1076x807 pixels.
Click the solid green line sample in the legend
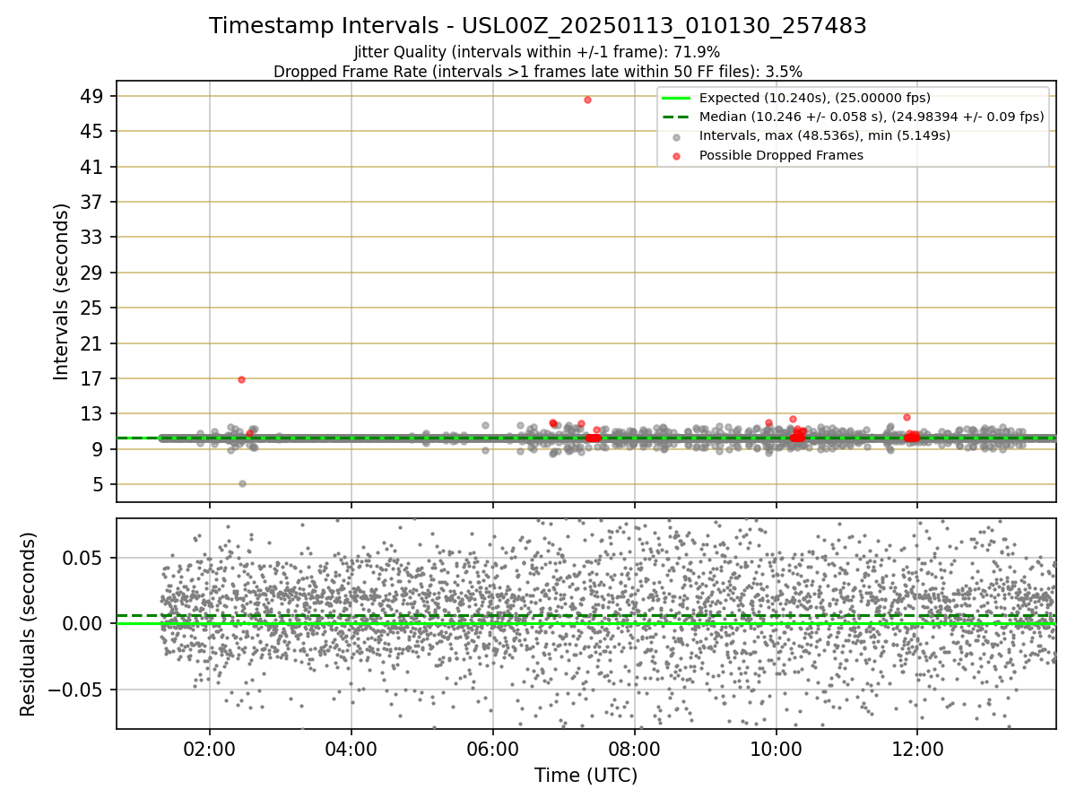click(x=677, y=99)
